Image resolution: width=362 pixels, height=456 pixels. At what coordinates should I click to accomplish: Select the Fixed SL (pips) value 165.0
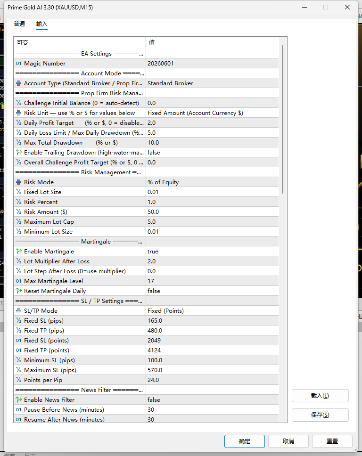click(x=212, y=320)
